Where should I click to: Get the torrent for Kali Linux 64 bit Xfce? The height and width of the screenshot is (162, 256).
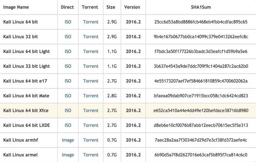coord(91,110)
